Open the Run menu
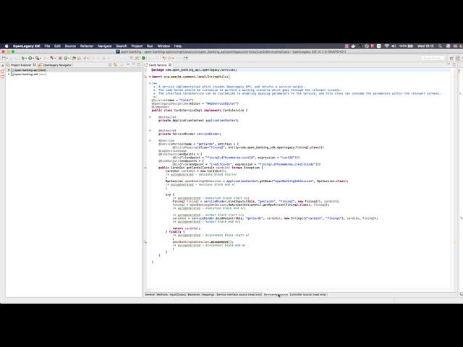This screenshot has height=347, width=463. point(150,46)
